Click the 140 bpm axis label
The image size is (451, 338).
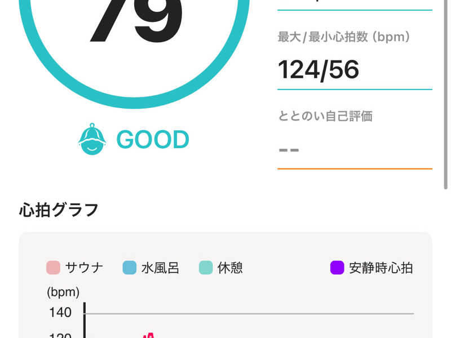(60, 313)
